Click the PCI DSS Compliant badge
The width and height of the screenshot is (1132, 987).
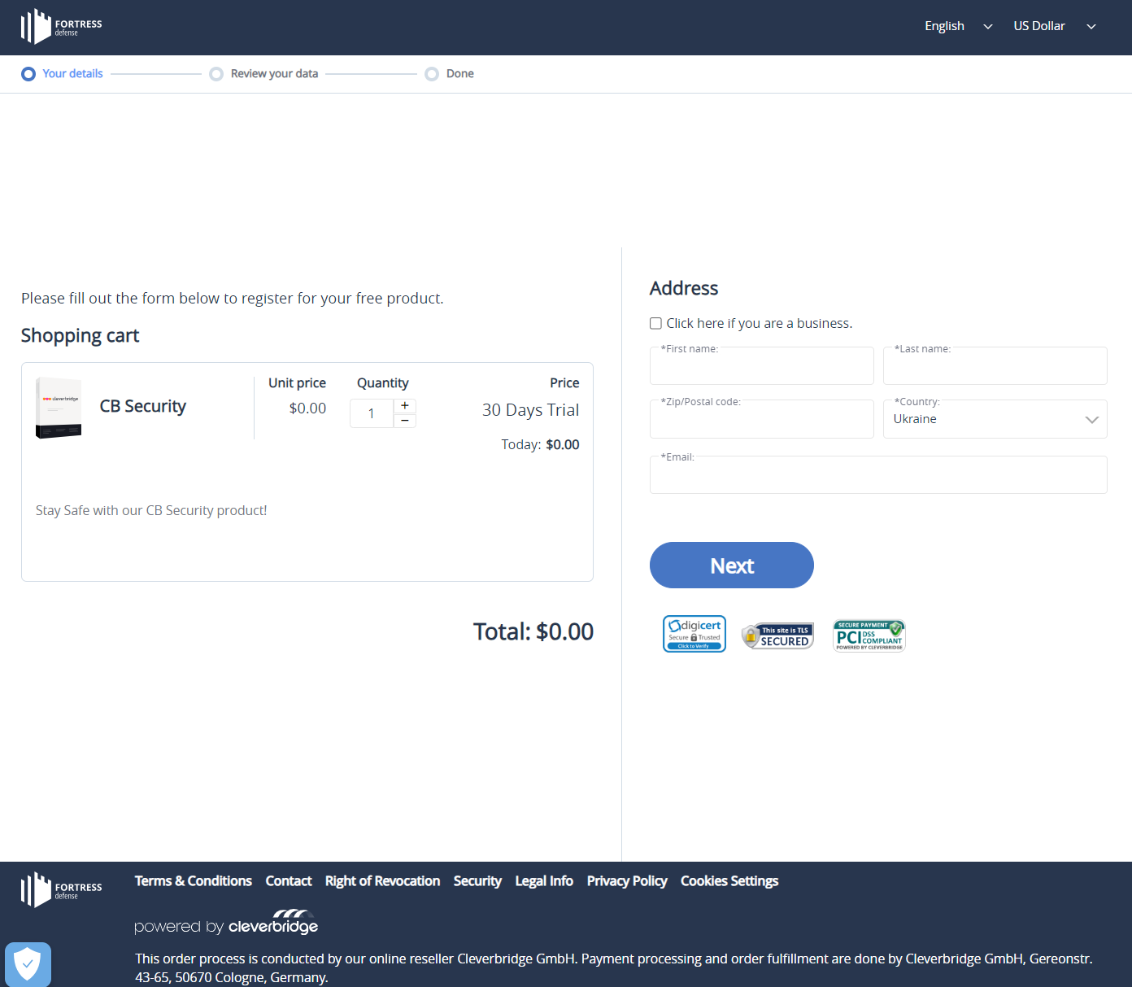(x=869, y=635)
